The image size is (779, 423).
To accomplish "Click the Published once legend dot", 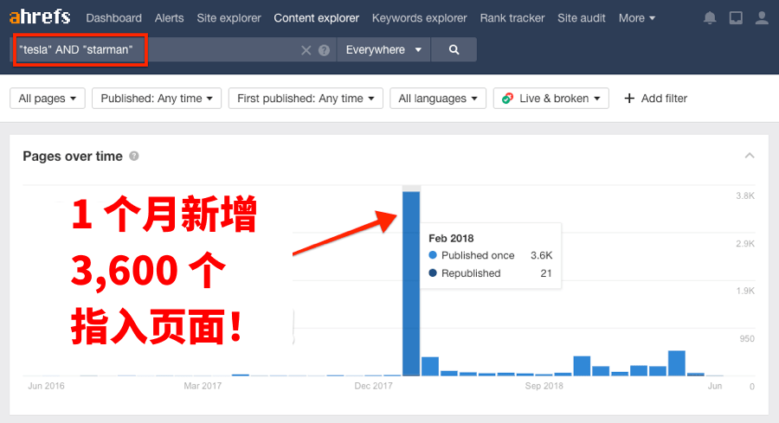I will click(x=433, y=255).
